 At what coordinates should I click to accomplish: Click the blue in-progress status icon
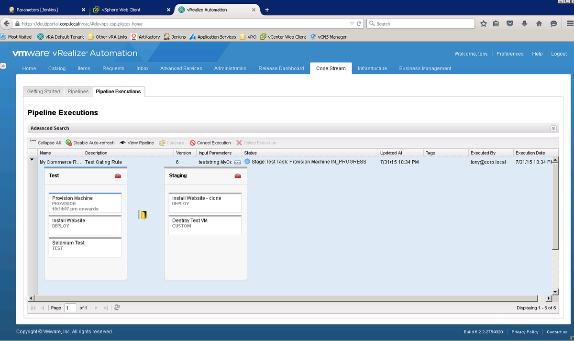tap(247, 162)
